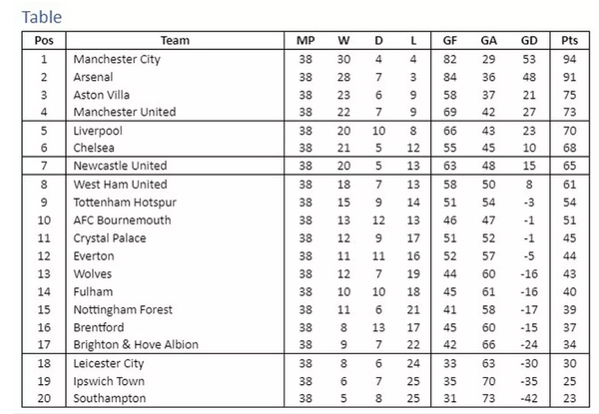The image size is (599, 414).
Task: Select the Leicester City team cell
Action: 109,364
